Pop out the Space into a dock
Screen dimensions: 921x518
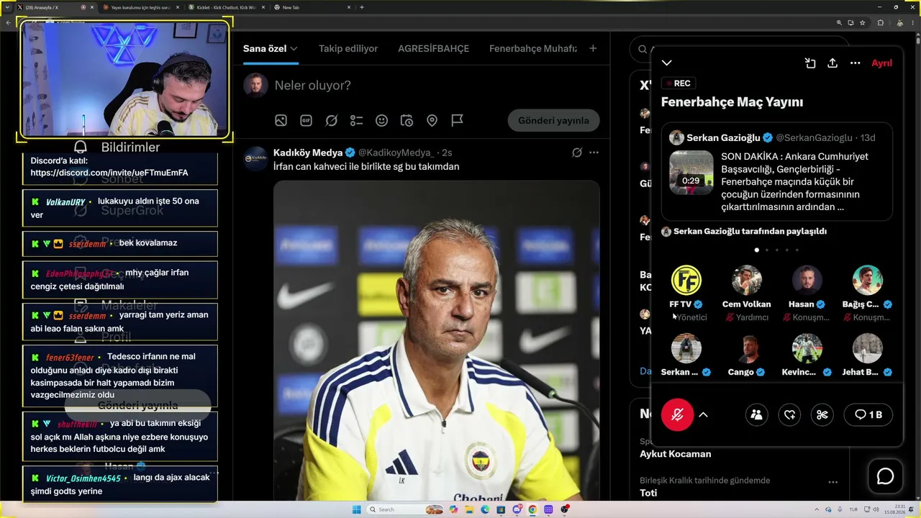pos(810,63)
